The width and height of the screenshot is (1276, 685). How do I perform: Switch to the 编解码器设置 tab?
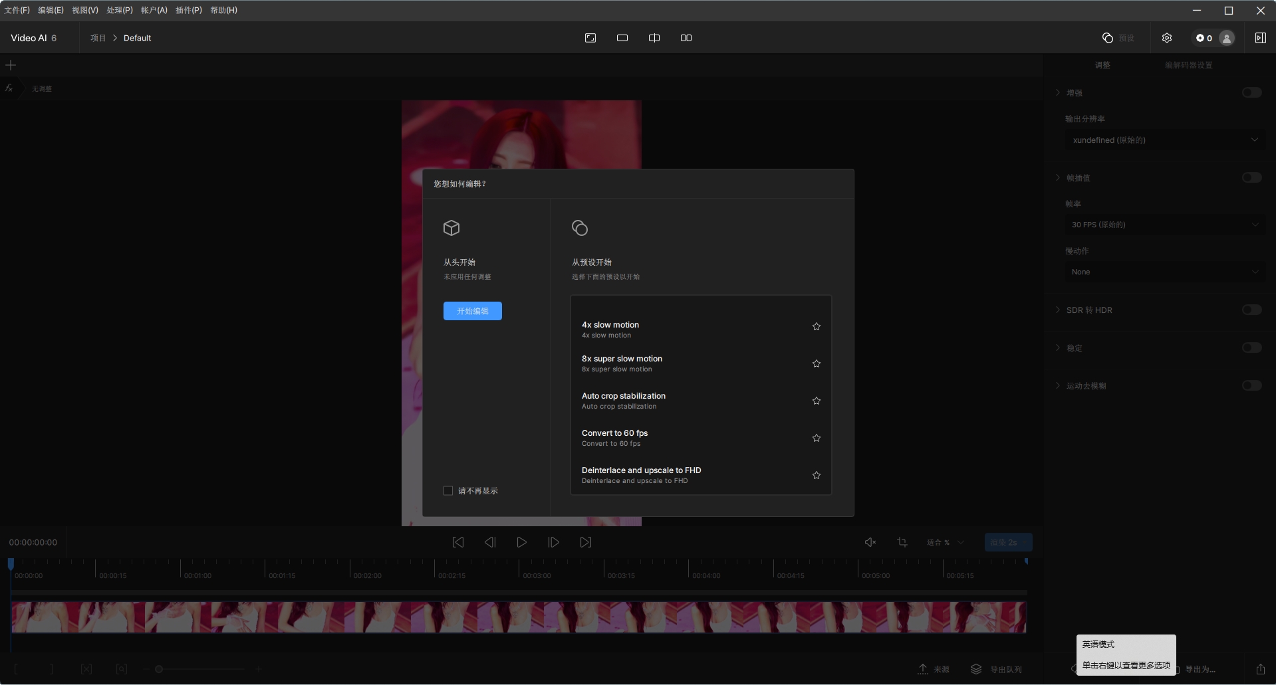coord(1189,65)
